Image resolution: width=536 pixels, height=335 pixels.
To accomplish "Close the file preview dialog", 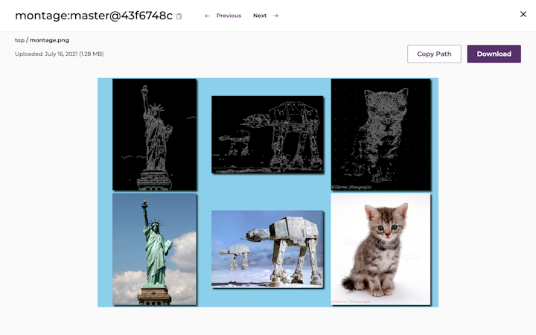I will [523, 14].
